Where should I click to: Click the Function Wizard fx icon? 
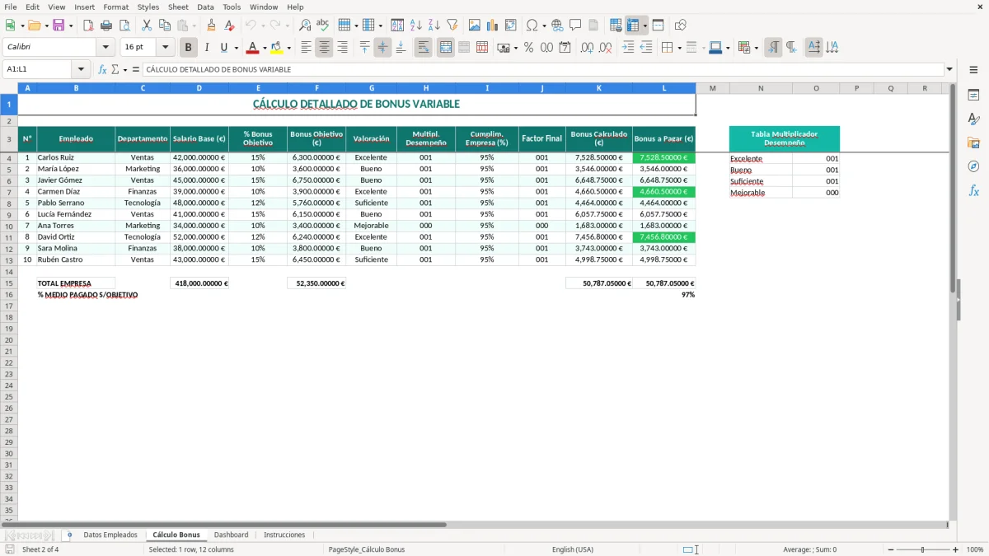point(102,69)
